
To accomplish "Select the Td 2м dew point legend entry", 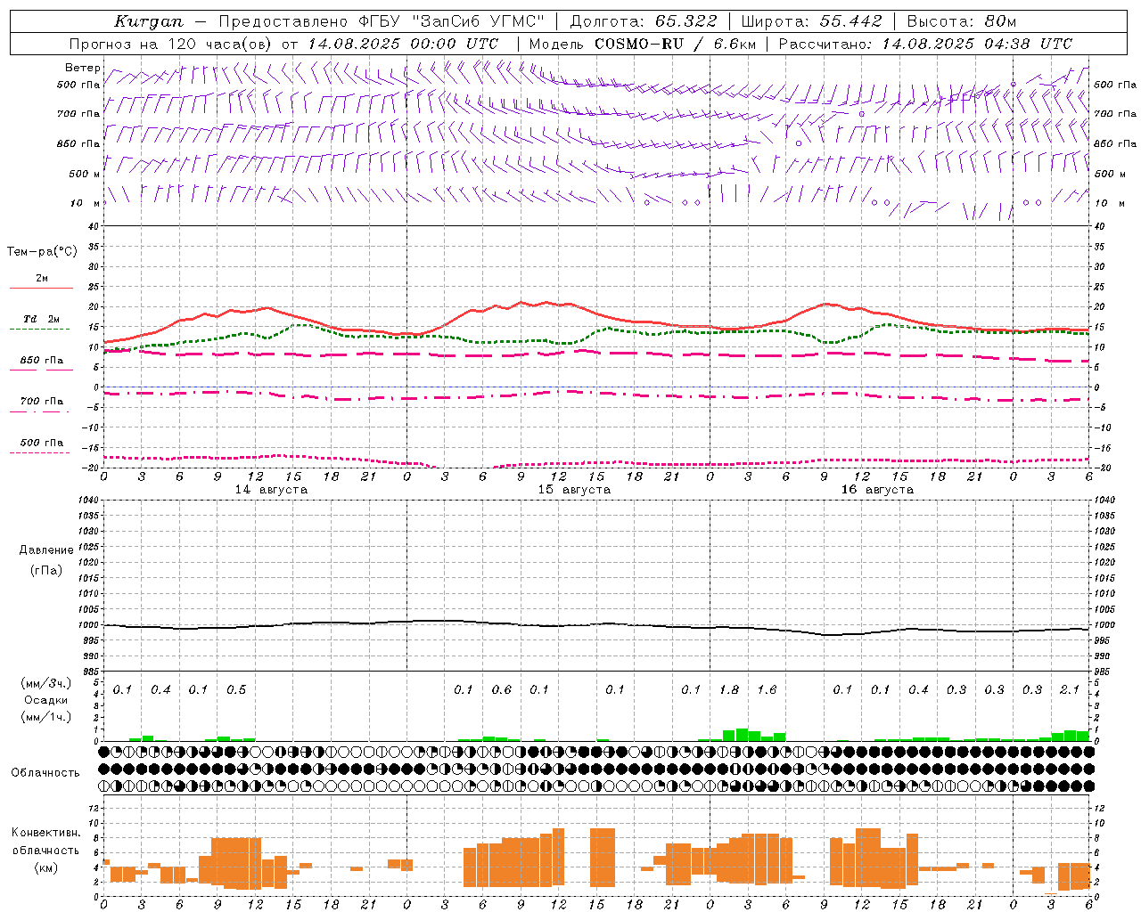I will tap(42, 319).
